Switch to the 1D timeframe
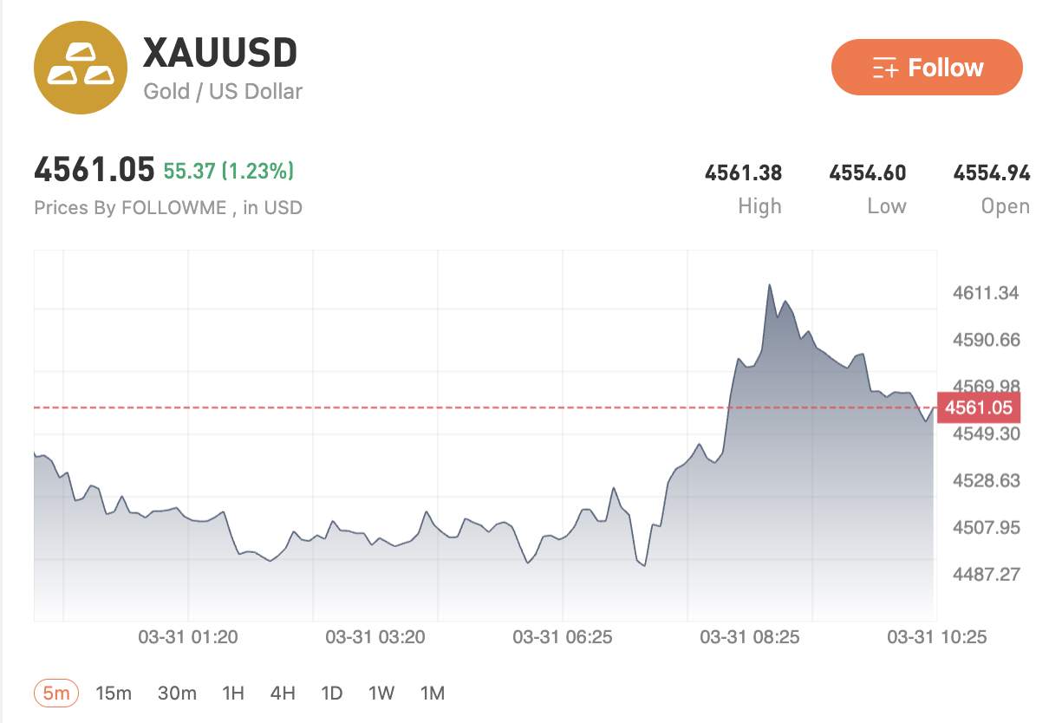The image size is (1049, 723). coord(331,693)
